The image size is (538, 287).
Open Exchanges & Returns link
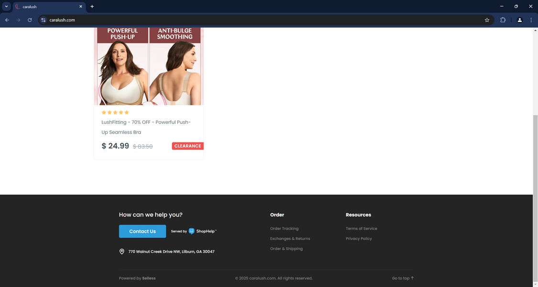click(x=290, y=238)
